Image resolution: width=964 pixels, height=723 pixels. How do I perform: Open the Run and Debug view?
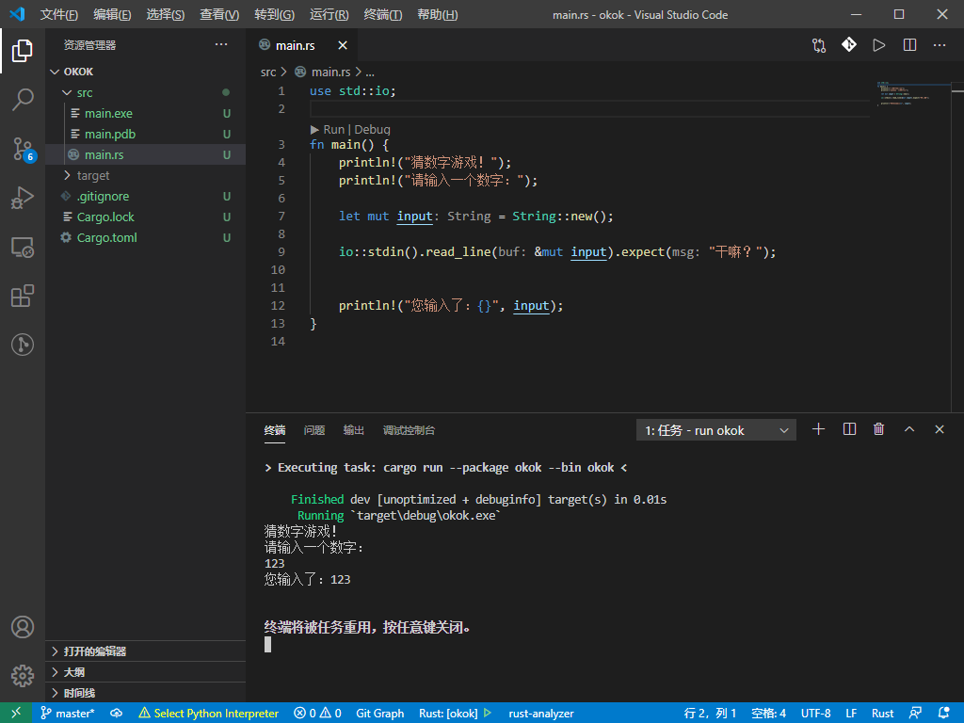coord(23,198)
